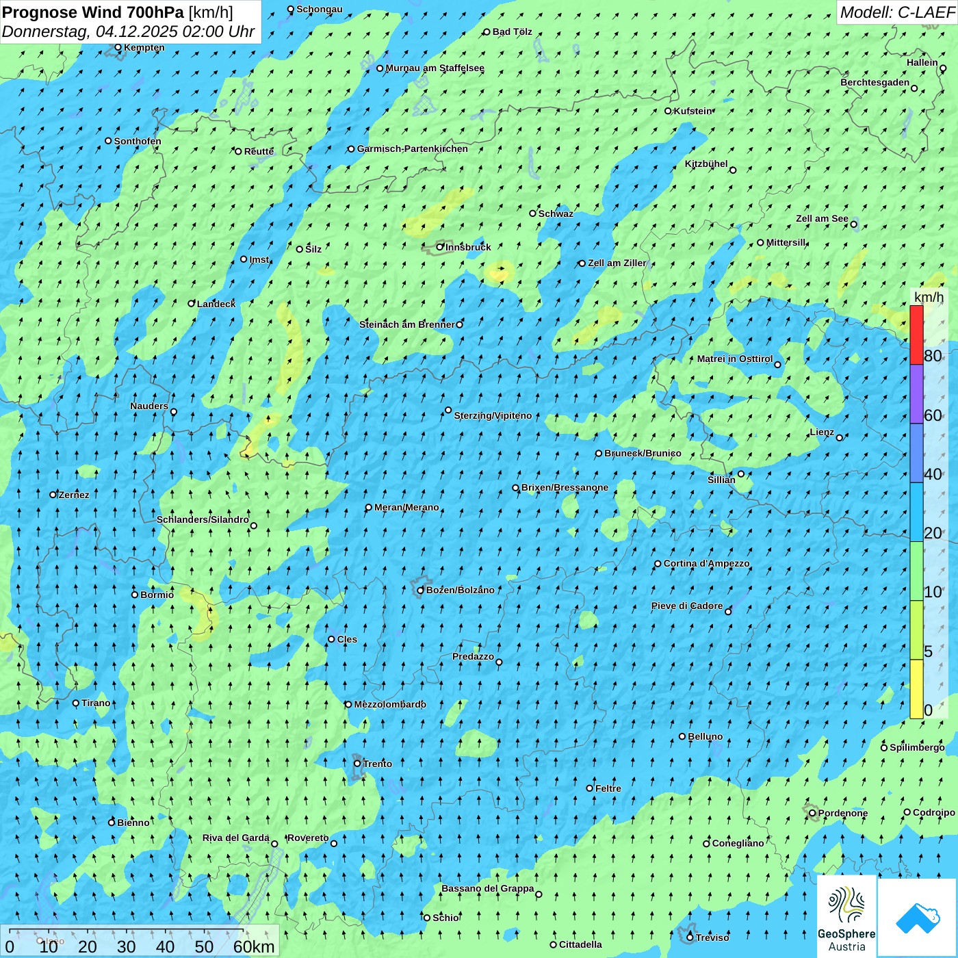Click the Treviso city label
The height and width of the screenshot is (958, 958).
point(712,937)
